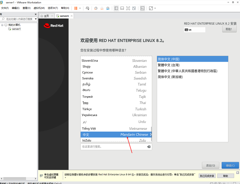This screenshot has width=240, height=184.
Task: Click the 退出(Q) button
Action: click(211, 165)
